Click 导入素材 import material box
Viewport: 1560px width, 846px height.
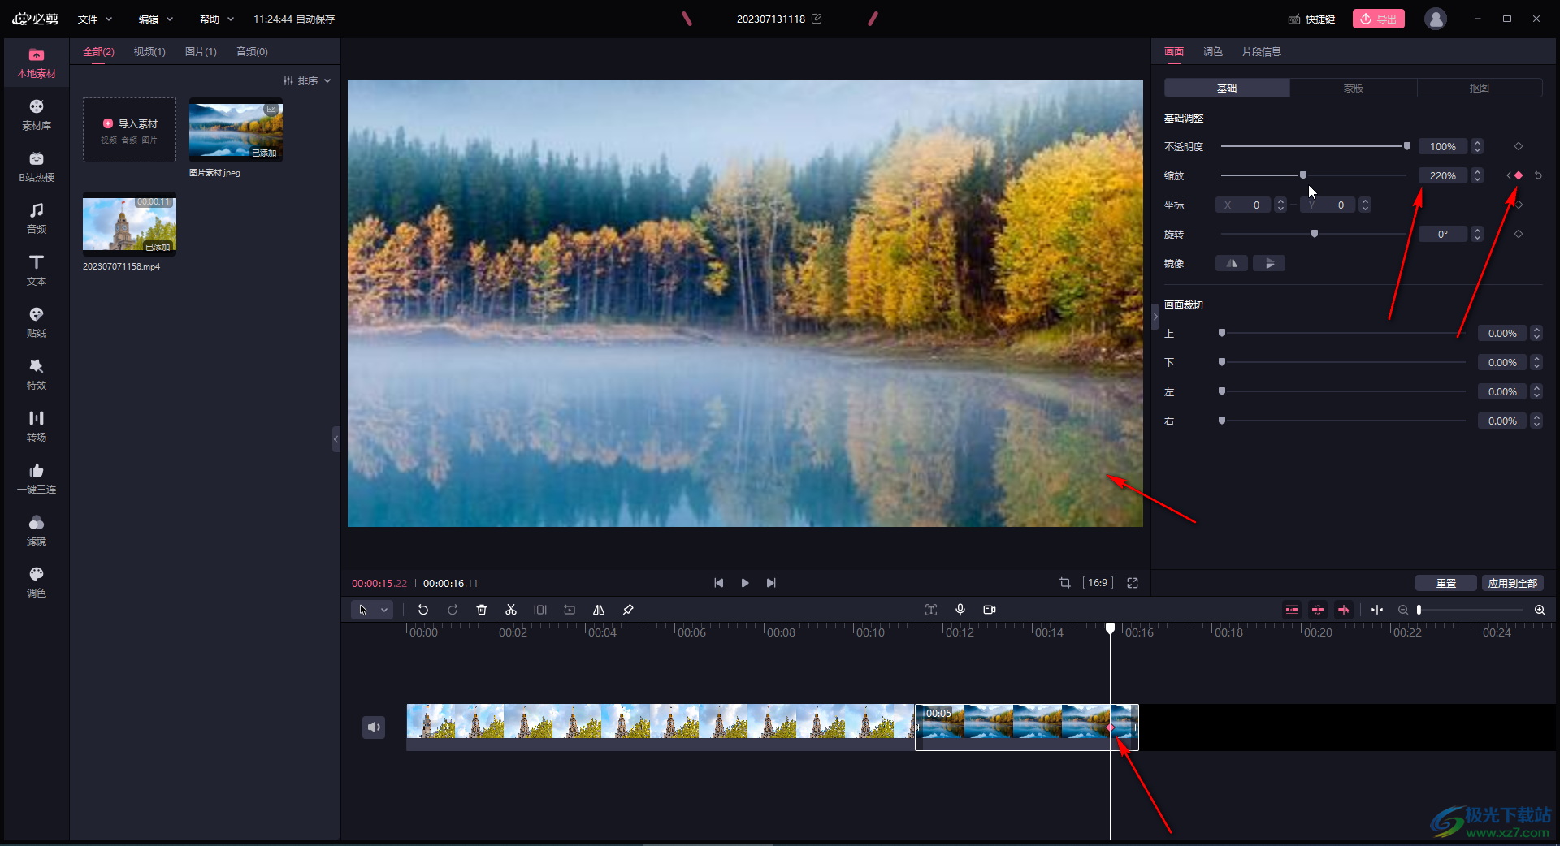coord(129,130)
